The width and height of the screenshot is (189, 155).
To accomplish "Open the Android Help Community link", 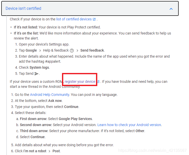I will point(50,95).
